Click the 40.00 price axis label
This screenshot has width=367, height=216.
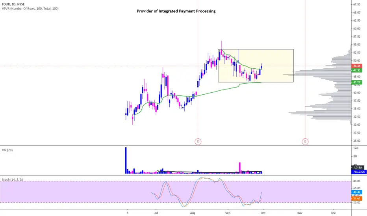357,93
